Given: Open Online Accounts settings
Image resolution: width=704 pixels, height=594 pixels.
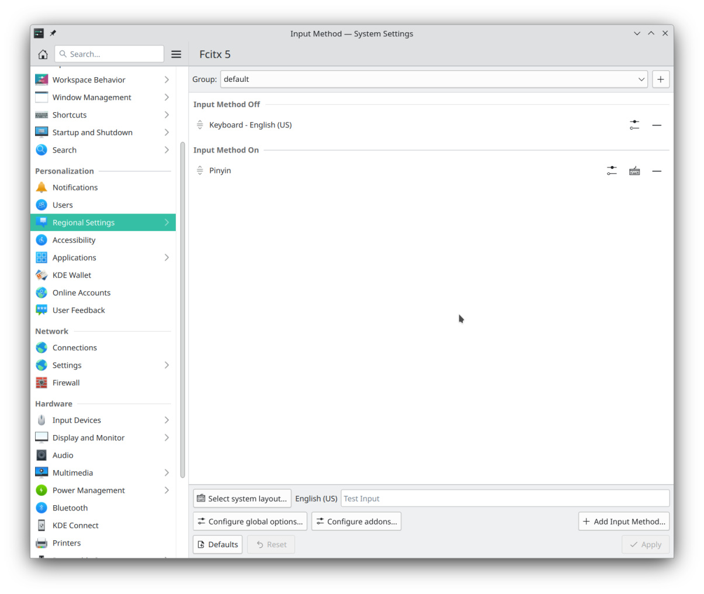Looking at the screenshot, I should [103, 293].
